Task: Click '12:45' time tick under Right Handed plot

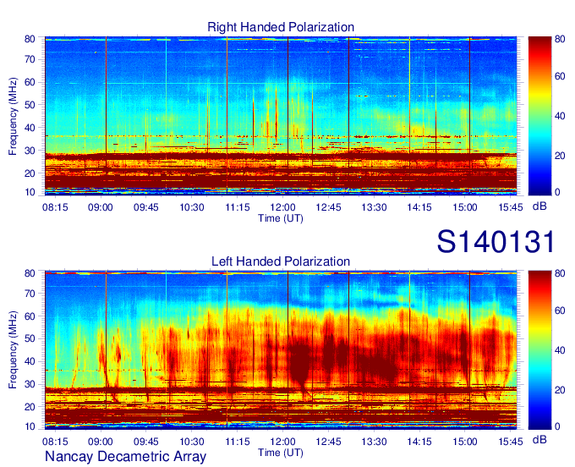Action: pos(328,207)
